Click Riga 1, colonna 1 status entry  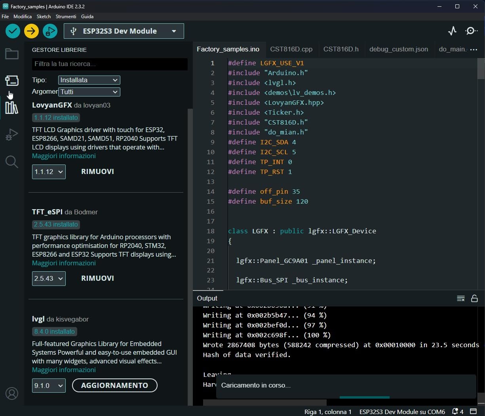[328, 412]
